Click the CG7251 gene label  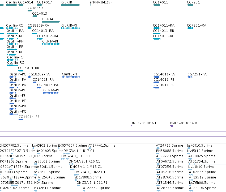coord(193,2)
